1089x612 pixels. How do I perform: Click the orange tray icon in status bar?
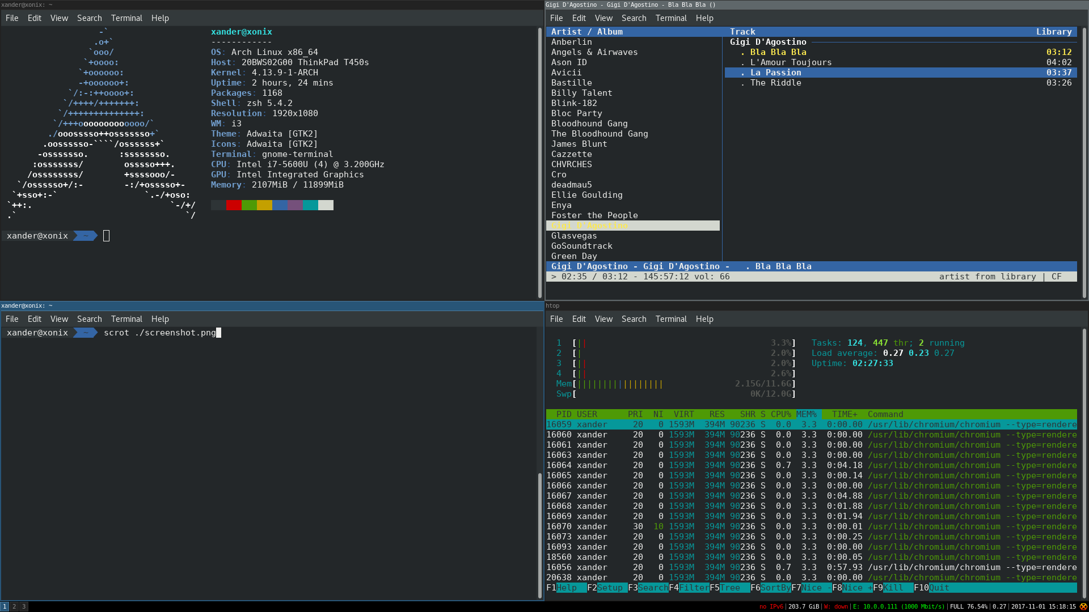pos(1083,606)
